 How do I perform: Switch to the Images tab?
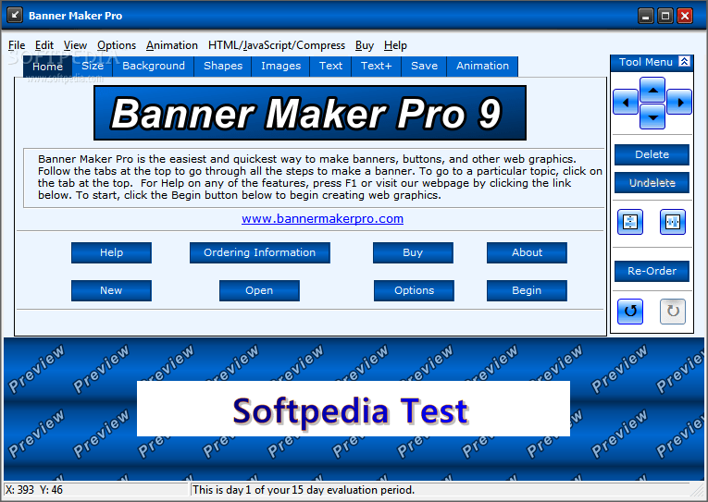pos(280,66)
